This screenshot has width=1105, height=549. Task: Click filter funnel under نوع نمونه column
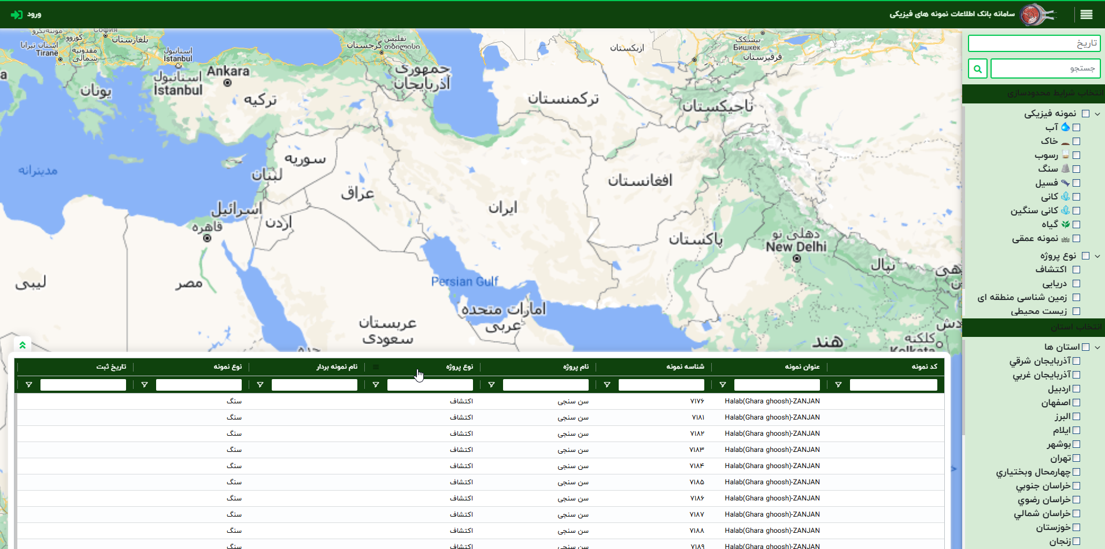[144, 385]
